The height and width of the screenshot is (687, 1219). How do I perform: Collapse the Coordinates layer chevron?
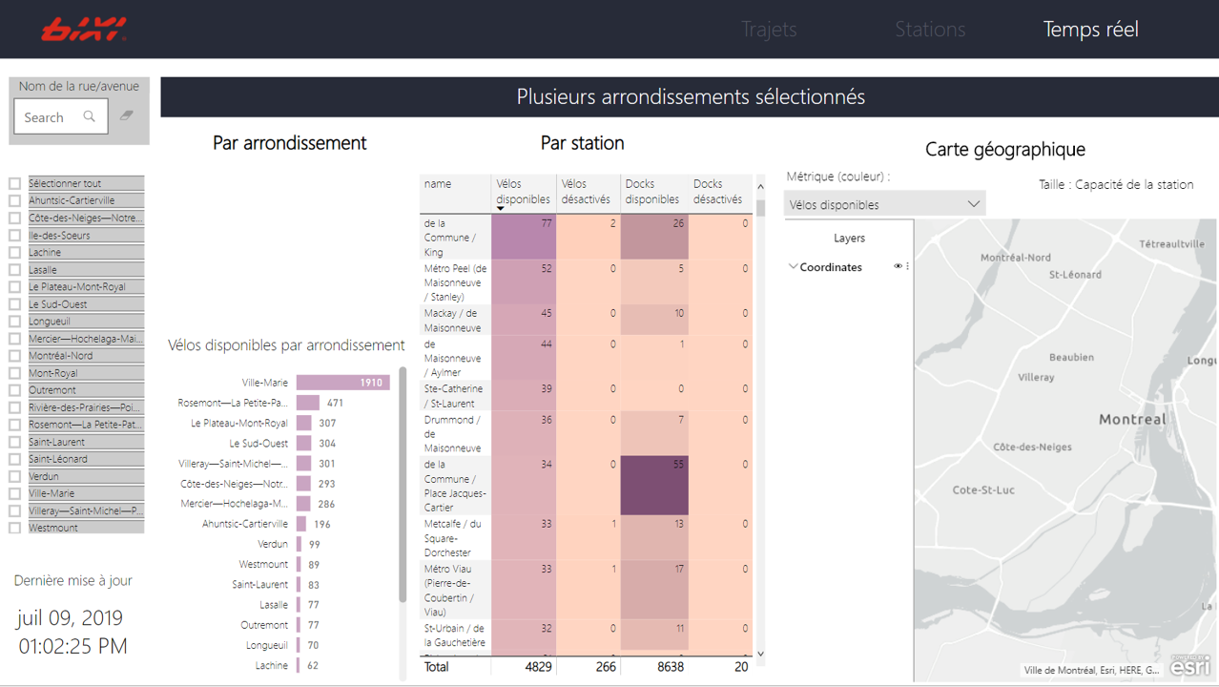click(x=793, y=267)
